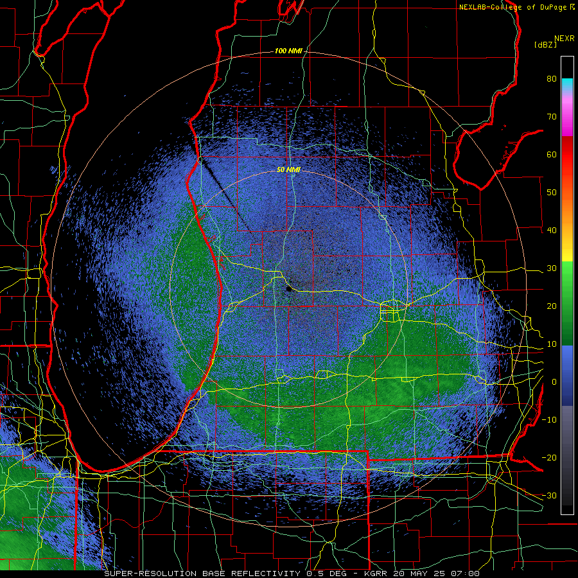This screenshot has width=578, height=578.
Task: Click the positive 20 value on the dBZ scale
Action: point(552,306)
